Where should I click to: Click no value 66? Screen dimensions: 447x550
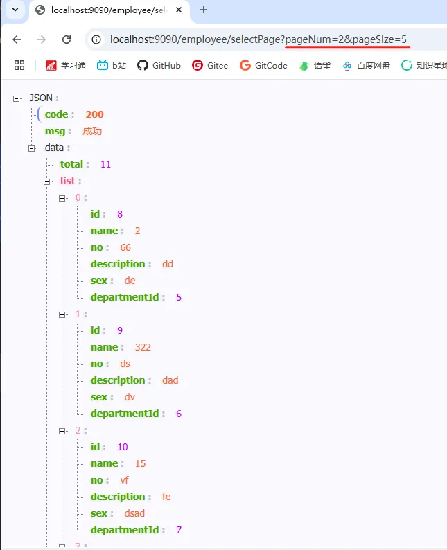125,247
